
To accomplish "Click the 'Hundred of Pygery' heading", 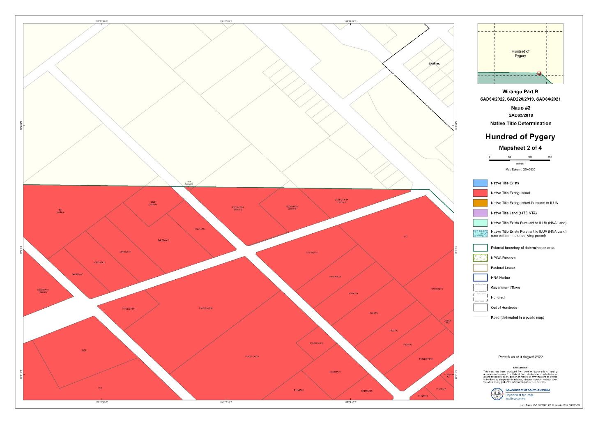I will coord(520,137).
